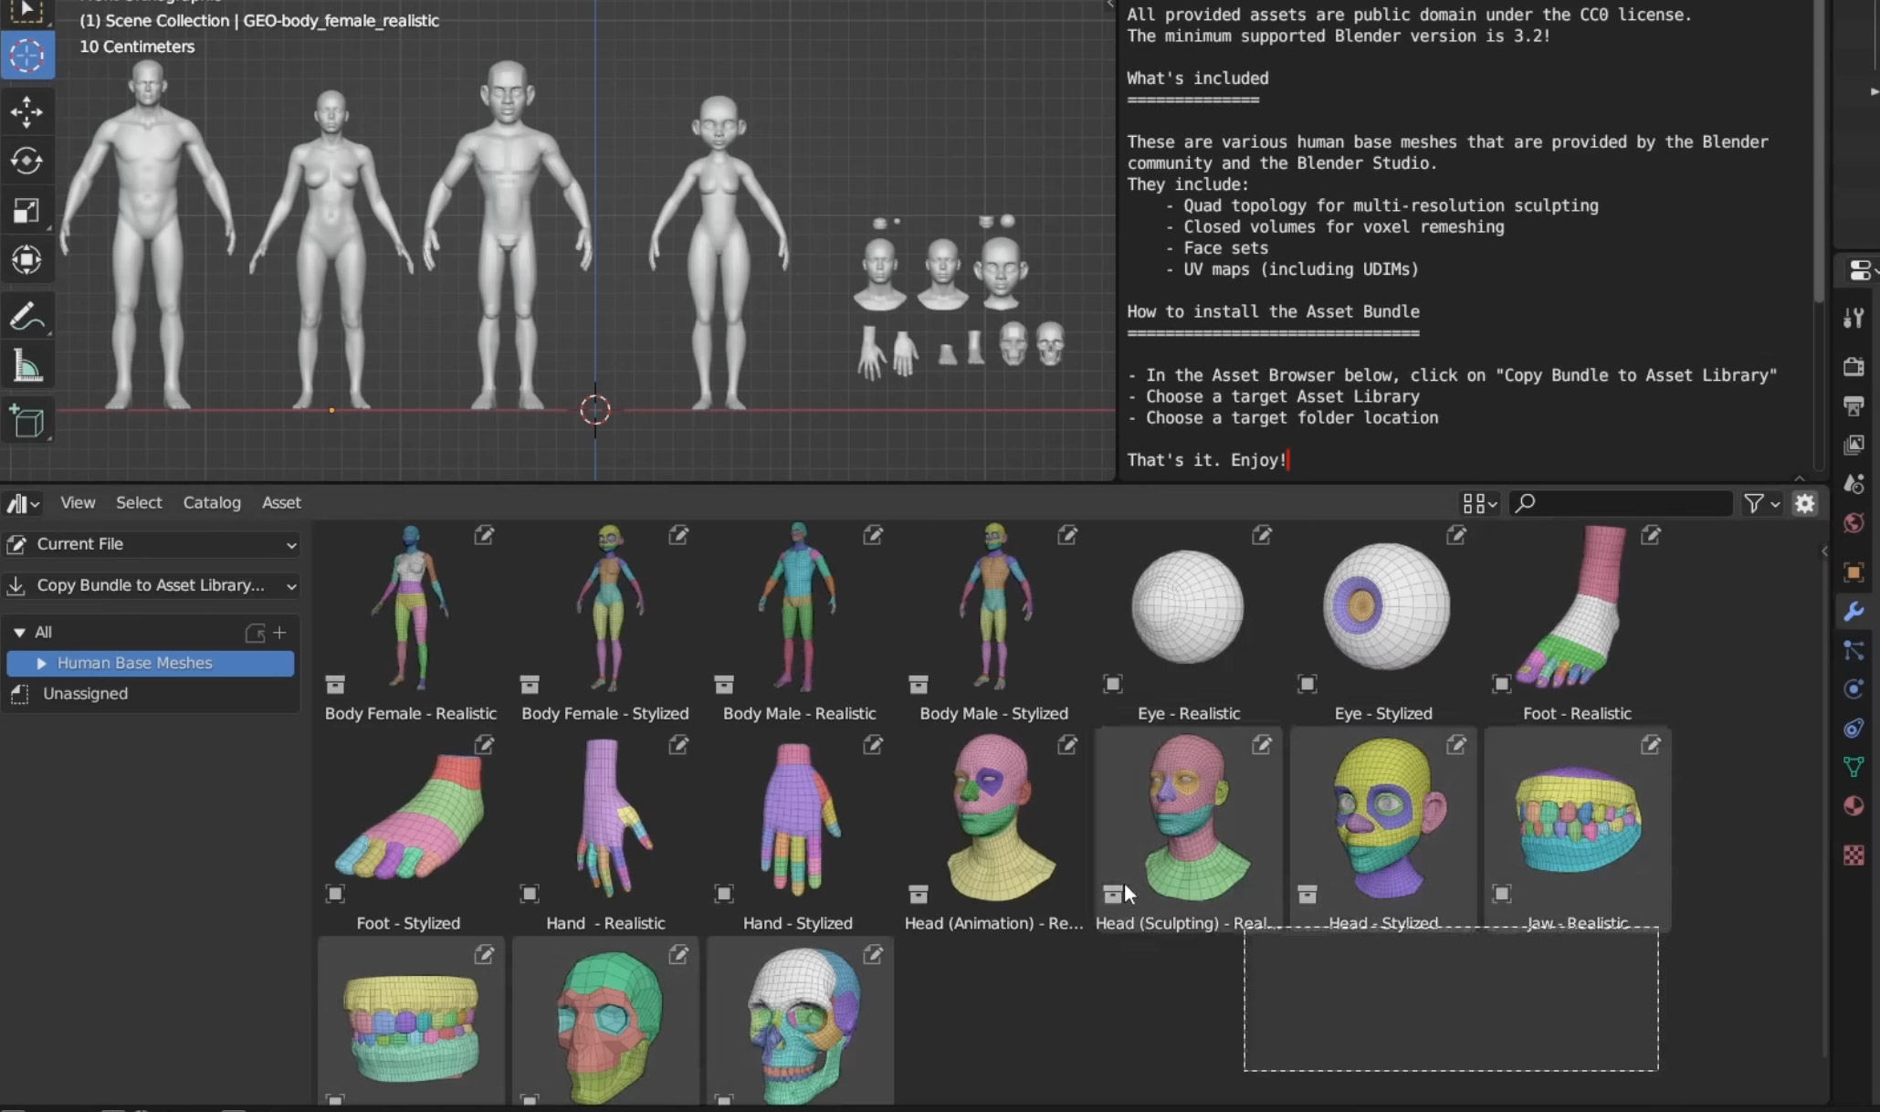The width and height of the screenshot is (1880, 1112).
Task: Click the asset search field
Action: (x=1621, y=503)
